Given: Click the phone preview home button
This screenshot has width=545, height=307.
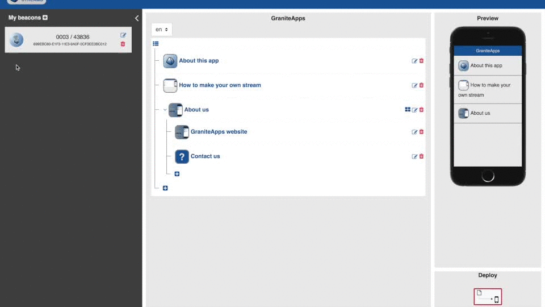Looking at the screenshot, I should tap(488, 176).
